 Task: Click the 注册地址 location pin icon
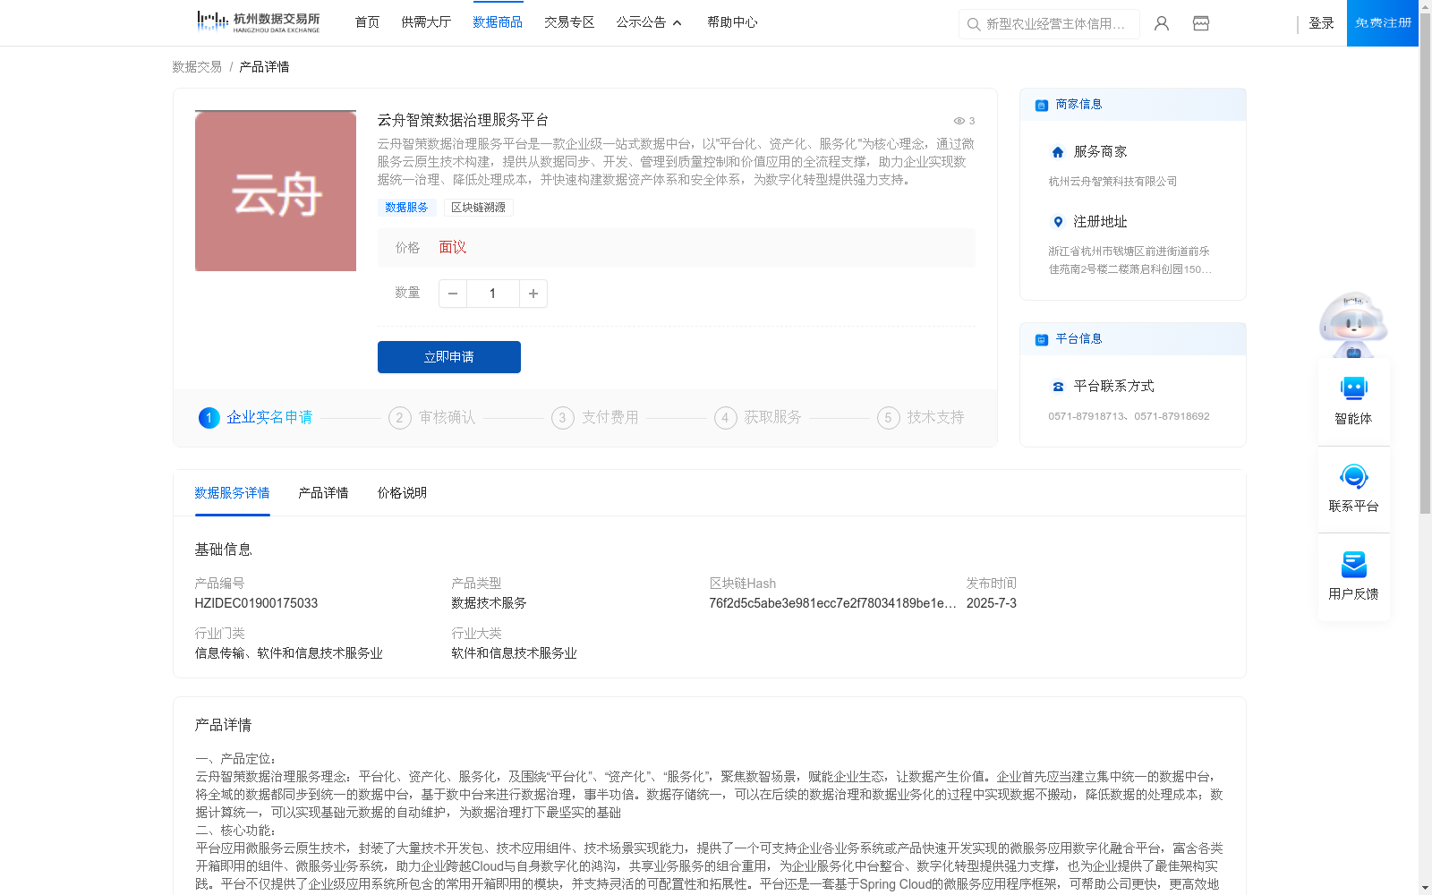1058,222
